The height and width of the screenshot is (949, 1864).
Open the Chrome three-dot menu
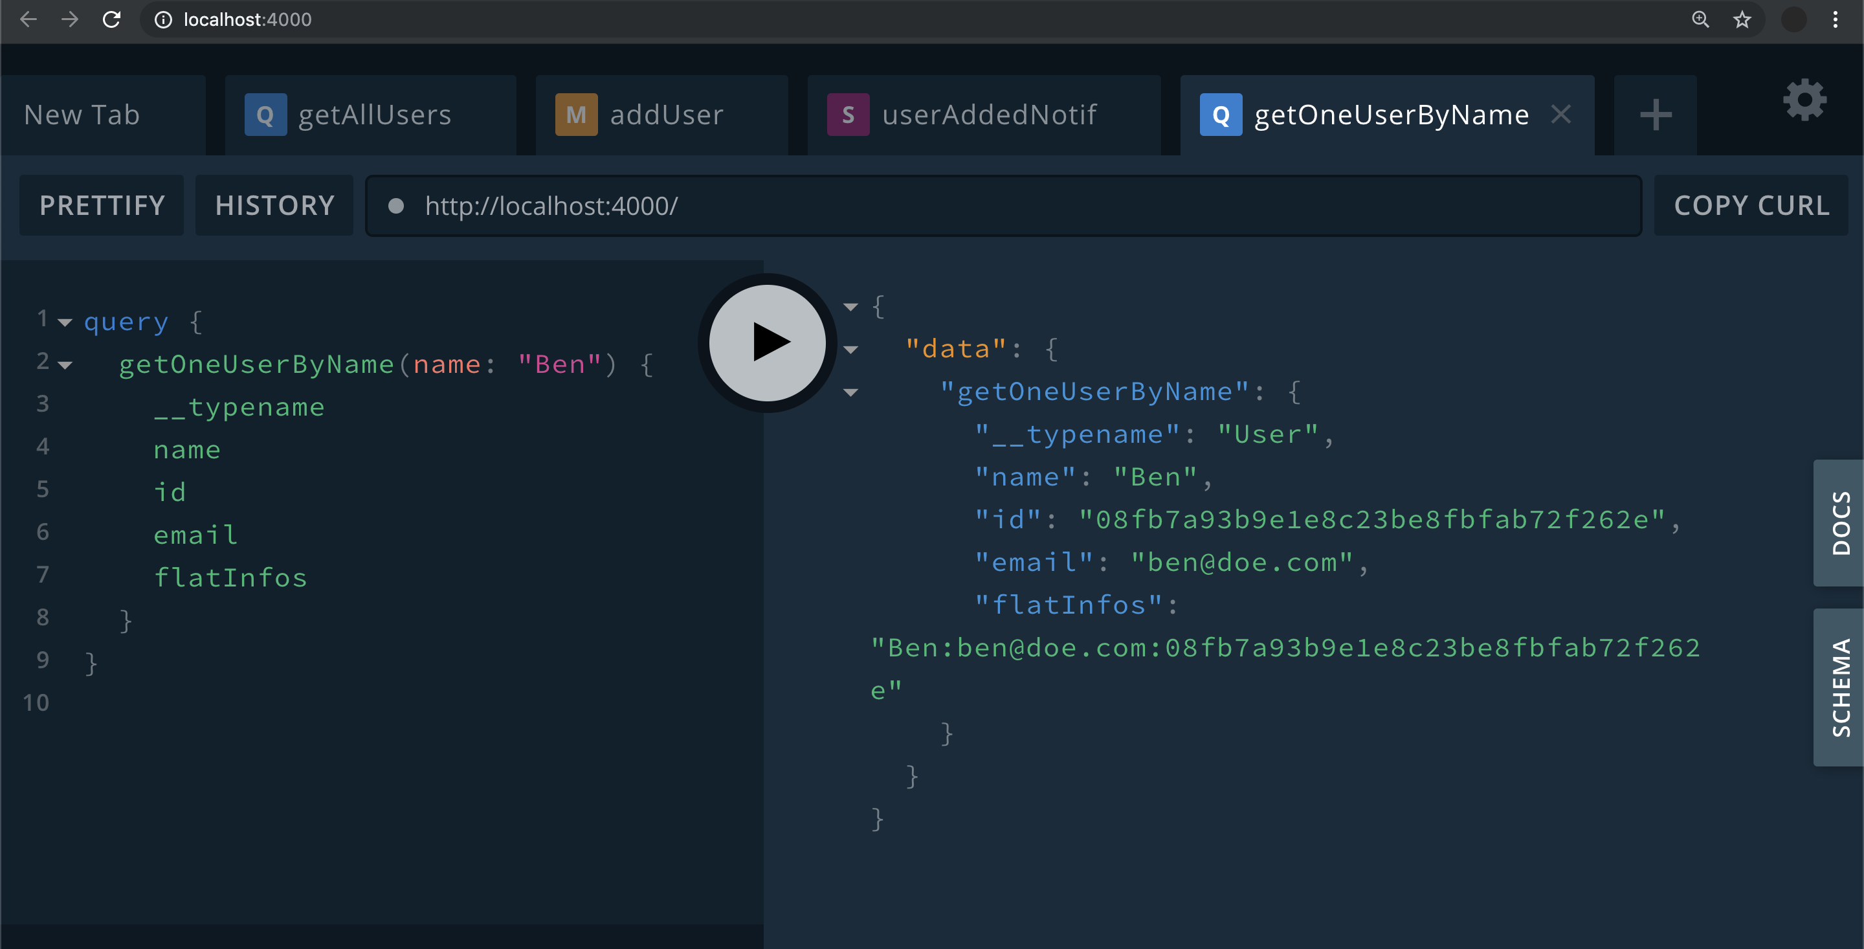tap(1835, 19)
